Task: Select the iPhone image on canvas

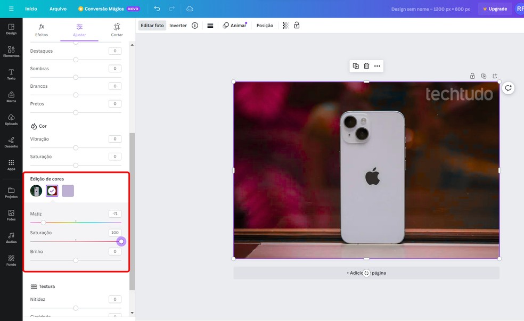Action: (x=366, y=170)
